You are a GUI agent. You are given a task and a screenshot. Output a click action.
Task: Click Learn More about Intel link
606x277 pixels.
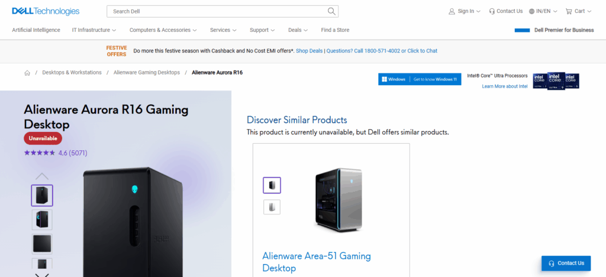click(504, 86)
